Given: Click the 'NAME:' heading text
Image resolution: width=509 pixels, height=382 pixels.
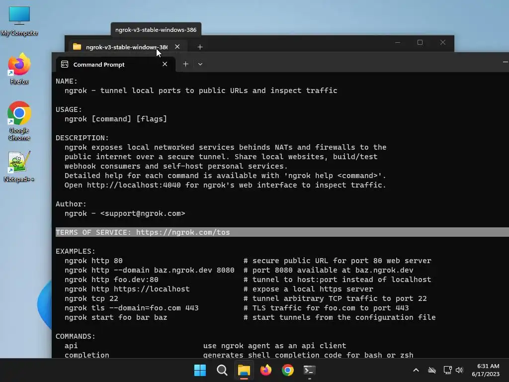Looking at the screenshot, I should [x=67, y=81].
